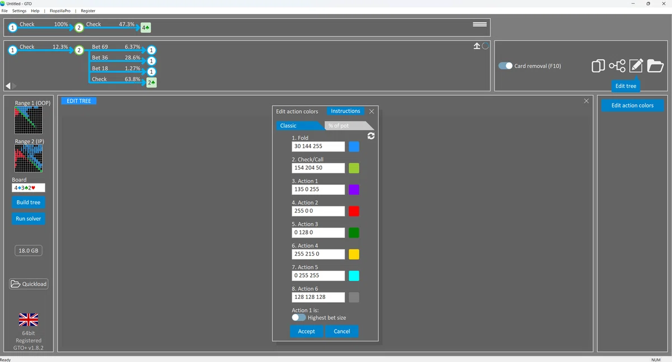672x362 pixels.
Task: Select the 2 of clubs river card node
Action: click(x=151, y=82)
